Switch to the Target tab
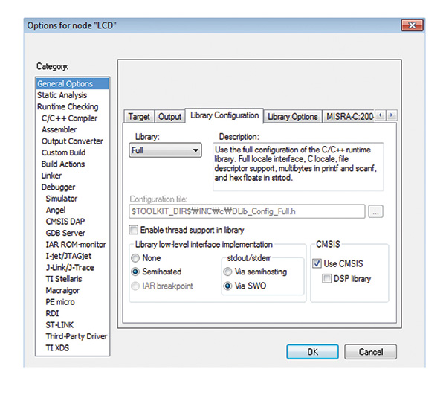 pyautogui.click(x=139, y=117)
